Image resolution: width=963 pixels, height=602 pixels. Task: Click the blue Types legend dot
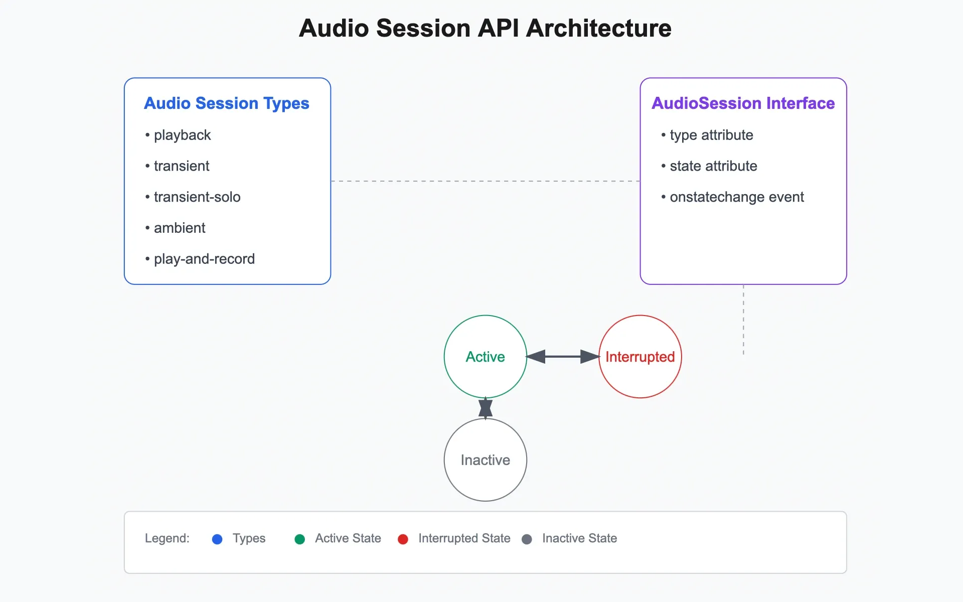(x=217, y=539)
